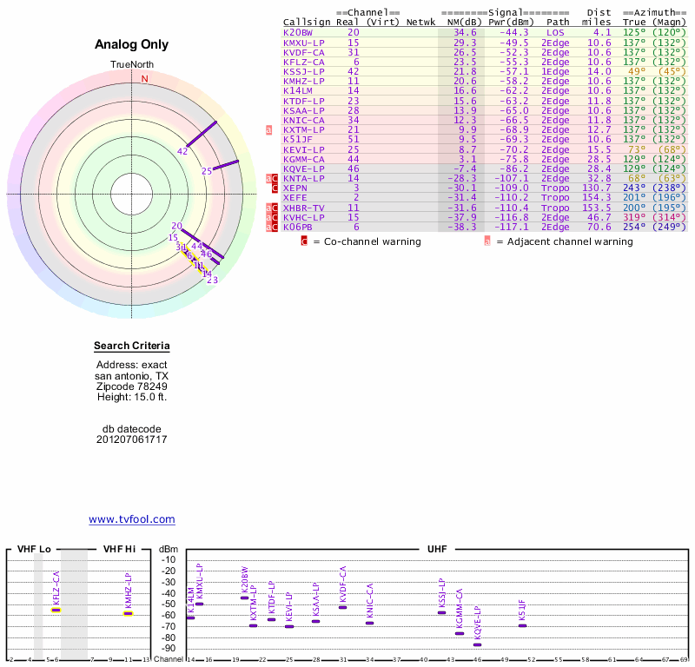The height and width of the screenshot is (667, 695).
Task: Click the KSSJ-LP callsign row entry
Action: tap(304, 71)
